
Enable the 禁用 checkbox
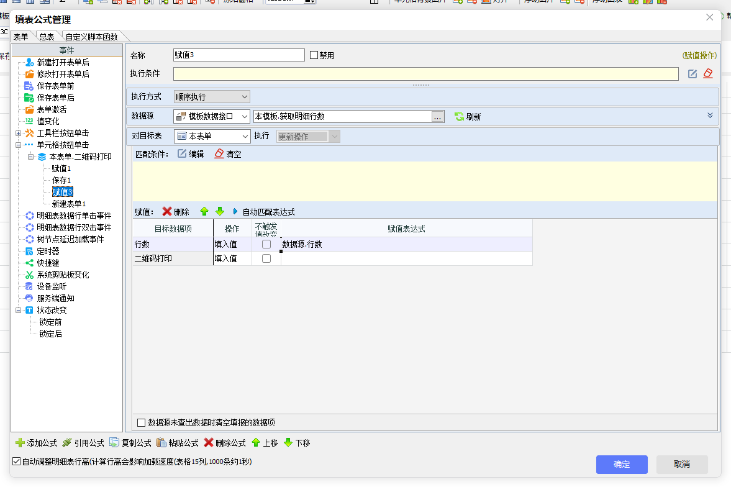point(314,55)
